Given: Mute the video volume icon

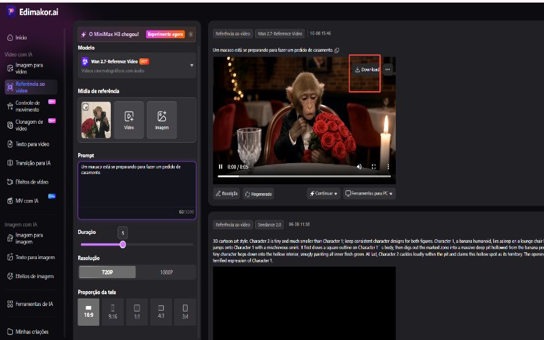Looking at the screenshot, I should 360,167.
